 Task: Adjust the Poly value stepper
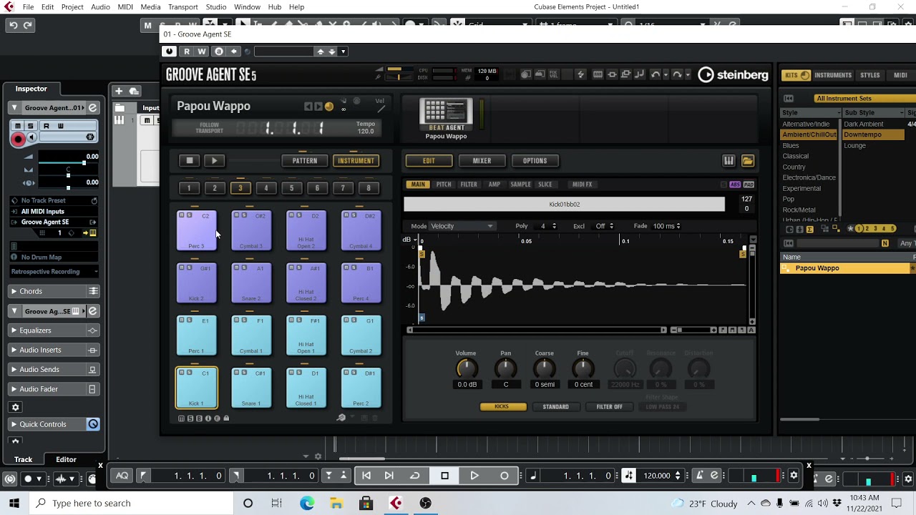coord(553,226)
